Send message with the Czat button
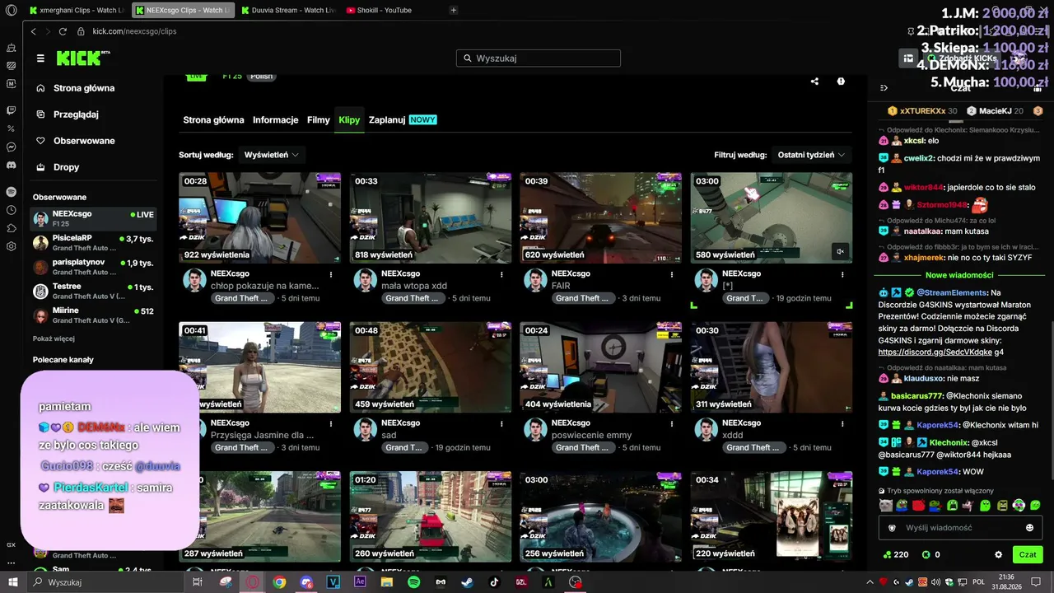This screenshot has width=1054, height=593. click(1028, 555)
